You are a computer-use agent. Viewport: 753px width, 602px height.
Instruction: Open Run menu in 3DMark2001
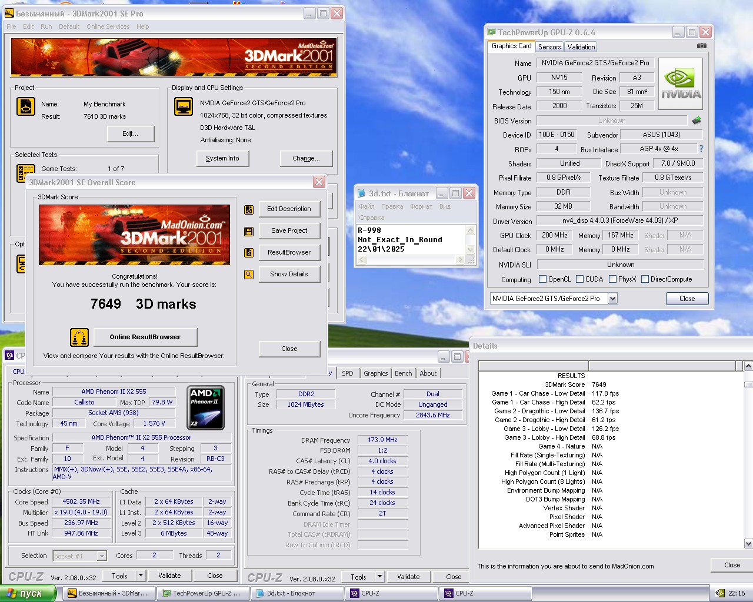tap(46, 26)
